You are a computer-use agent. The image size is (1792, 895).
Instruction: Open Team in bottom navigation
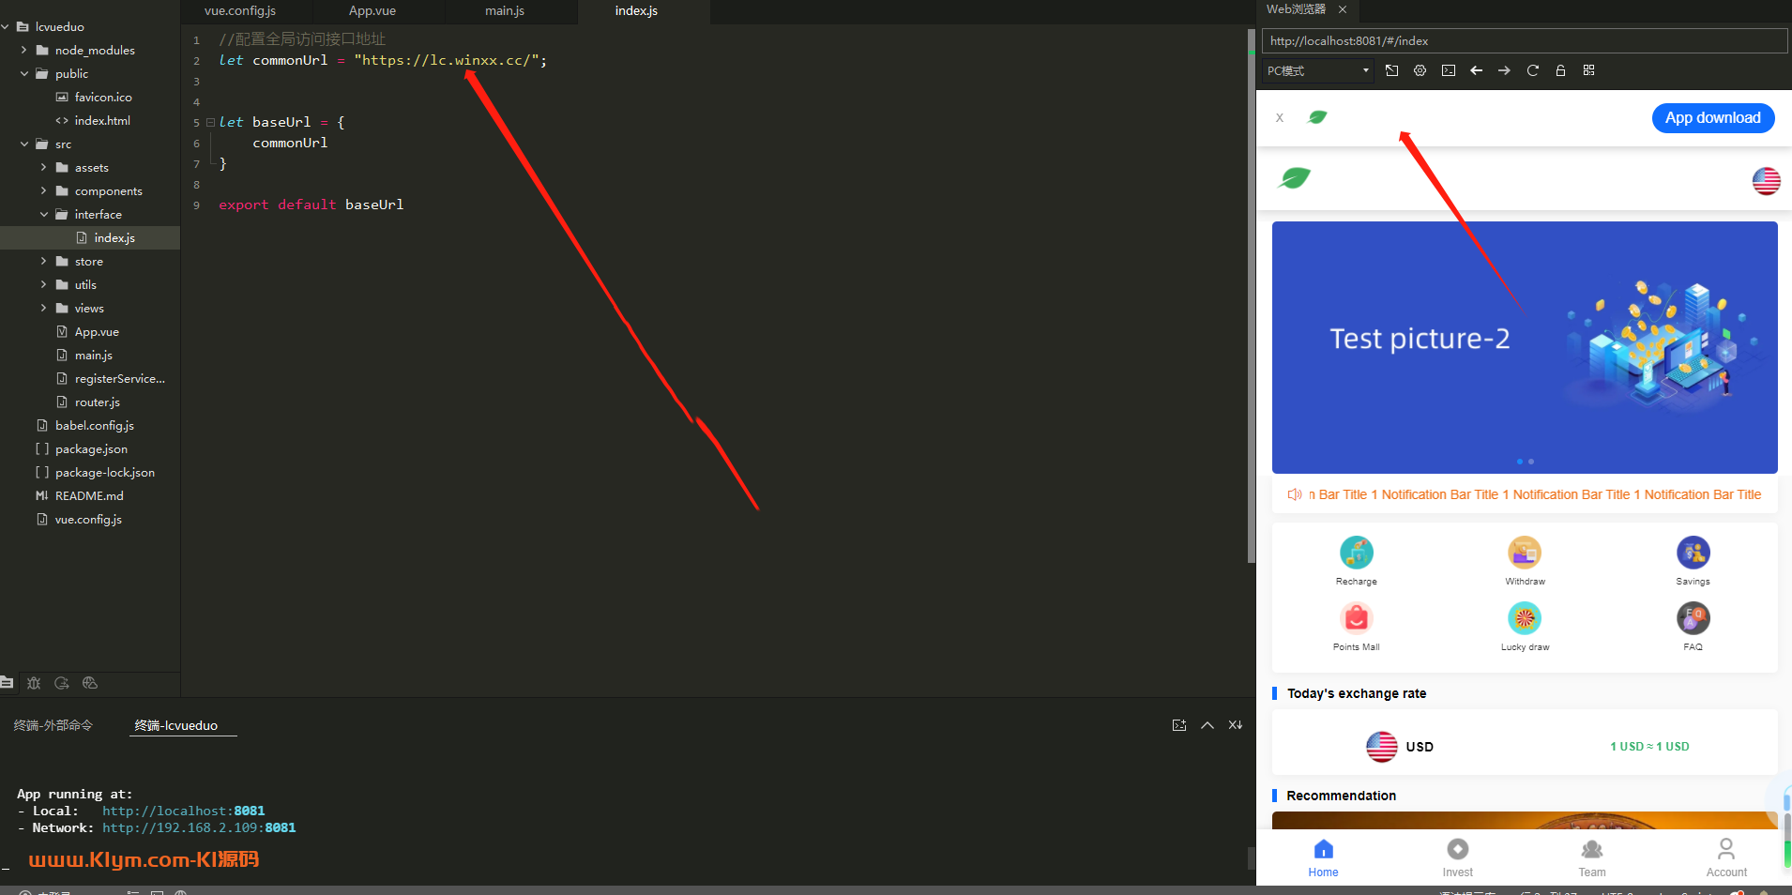(x=1592, y=858)
